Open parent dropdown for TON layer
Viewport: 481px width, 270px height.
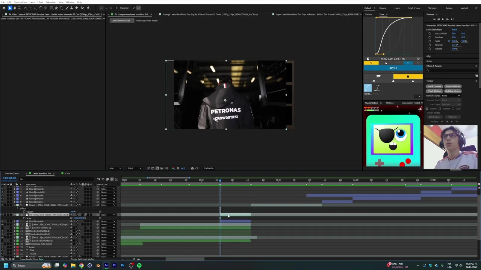109,250
